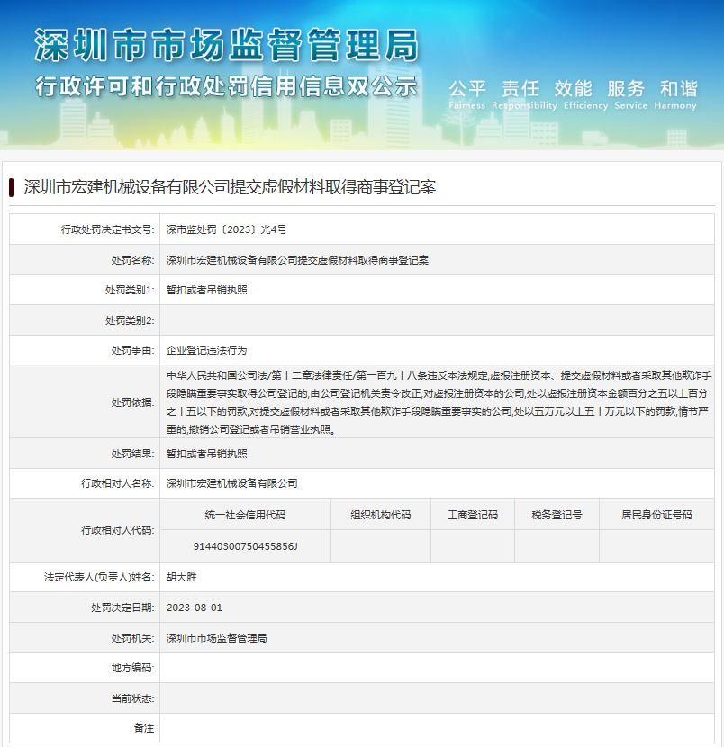Click 暂扣或者吊销执照 in the 处罚类别1 row
Image resolution: width=724 pixels, height=747 pixels.
pyautogui.click(x=206, y=290)
